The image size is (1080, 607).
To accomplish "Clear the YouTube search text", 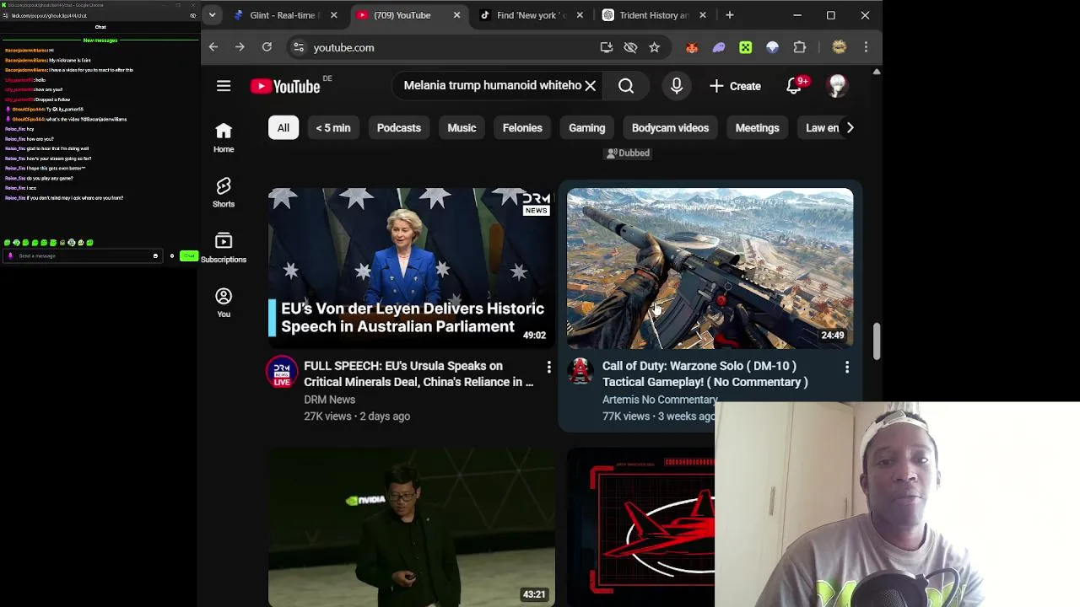I will 591,85.
